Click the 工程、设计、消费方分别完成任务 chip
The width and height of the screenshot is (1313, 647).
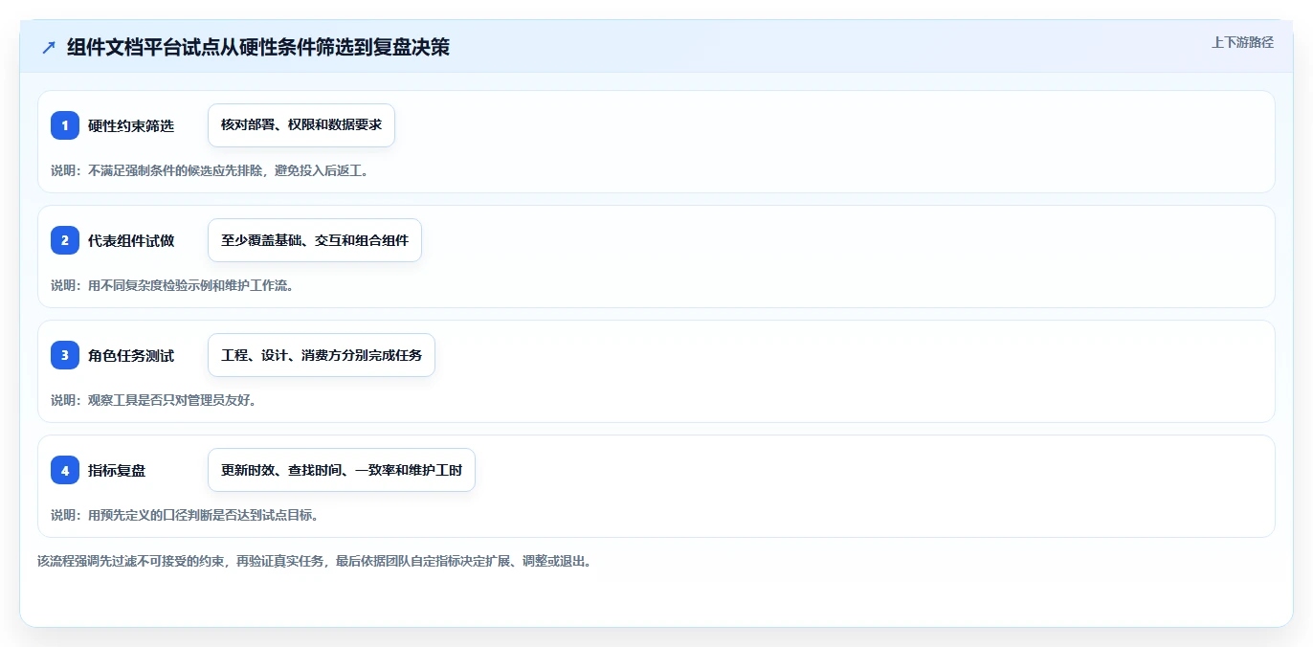[x=322, y=355]
